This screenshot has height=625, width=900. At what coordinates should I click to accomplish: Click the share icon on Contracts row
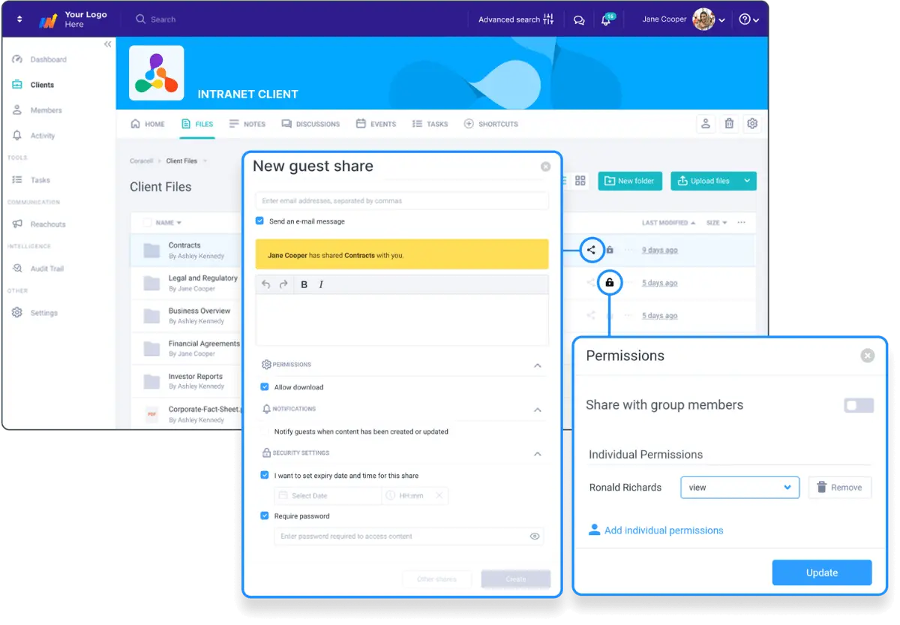592,250
